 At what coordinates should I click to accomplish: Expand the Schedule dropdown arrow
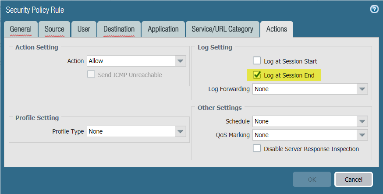(x=362, y=121)
